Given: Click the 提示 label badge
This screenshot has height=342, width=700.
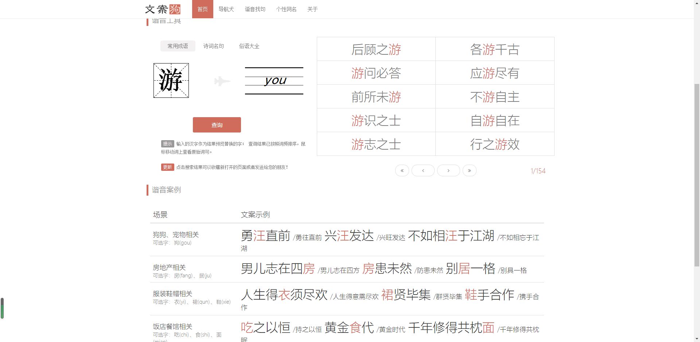Looking at the screenshot, I should 167,144.
